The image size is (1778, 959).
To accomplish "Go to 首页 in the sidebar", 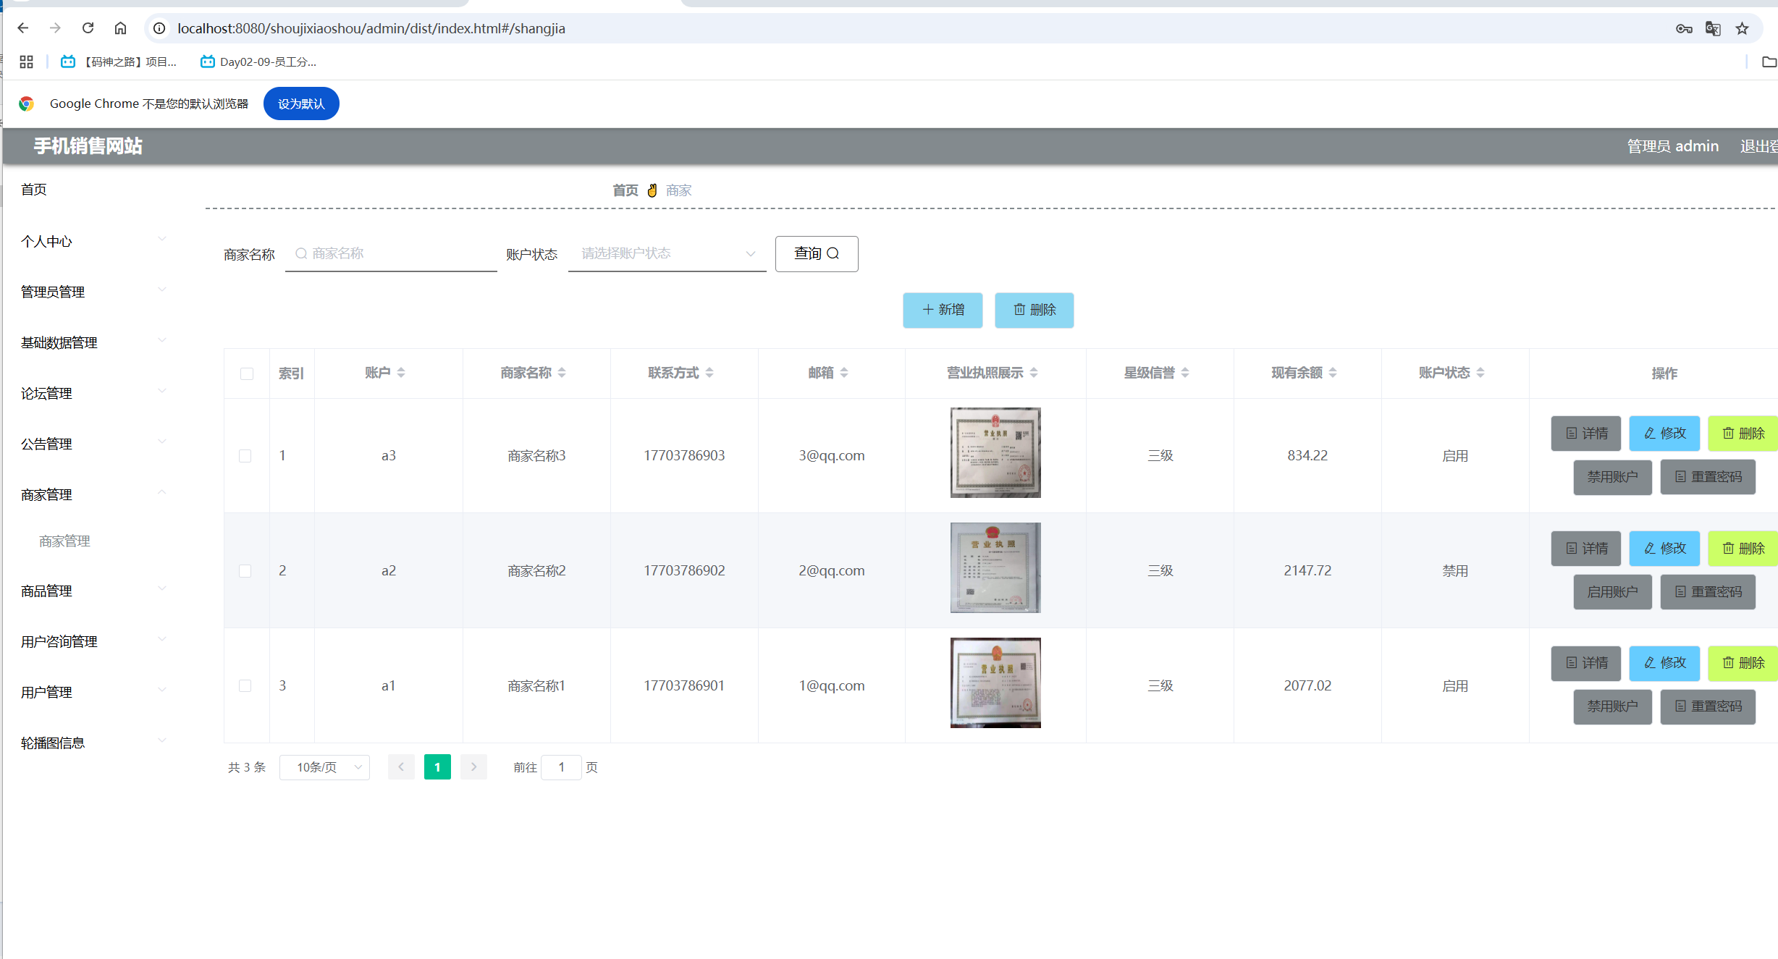I will tap(34, 190).
